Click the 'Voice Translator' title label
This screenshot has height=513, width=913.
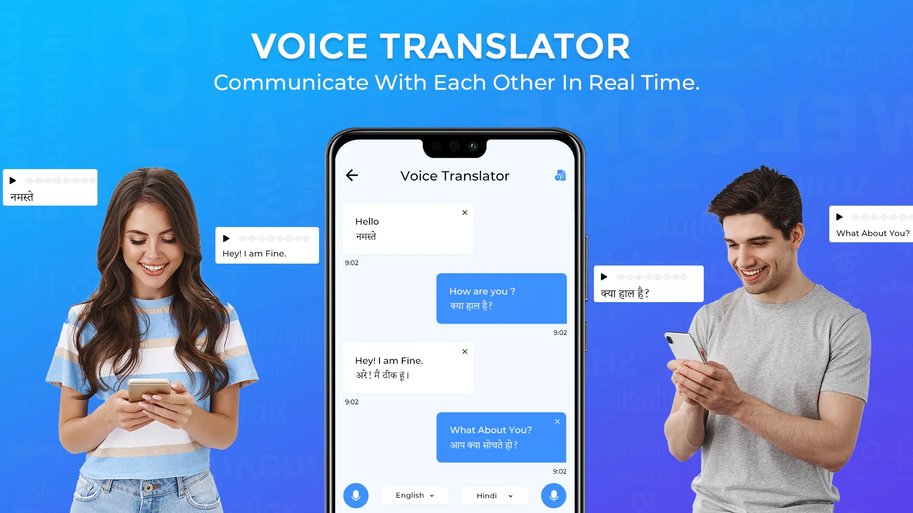tap(455, 175)
